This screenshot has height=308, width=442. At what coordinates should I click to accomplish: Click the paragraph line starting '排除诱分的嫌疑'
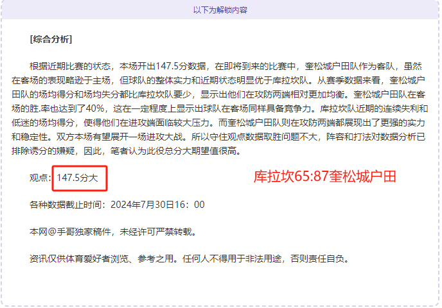click(127, 151)
